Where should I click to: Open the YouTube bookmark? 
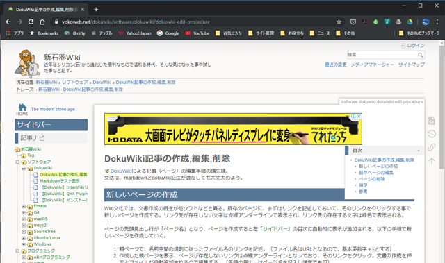(197, 33)
